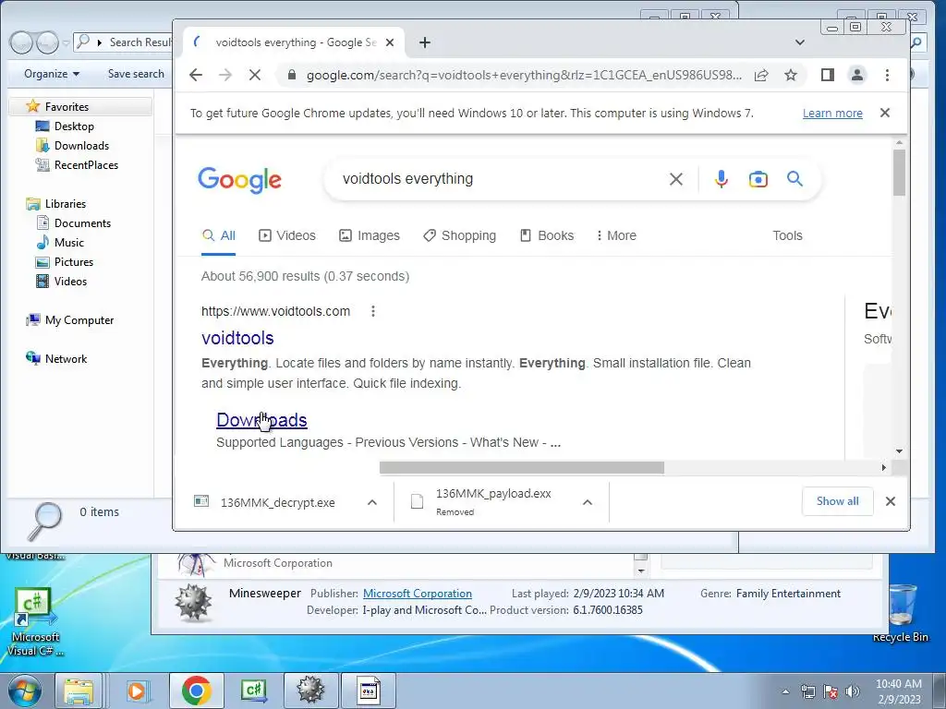Search by image with the camera icon
The width and height of the screenshot is (946, 709).
[758, 179]
